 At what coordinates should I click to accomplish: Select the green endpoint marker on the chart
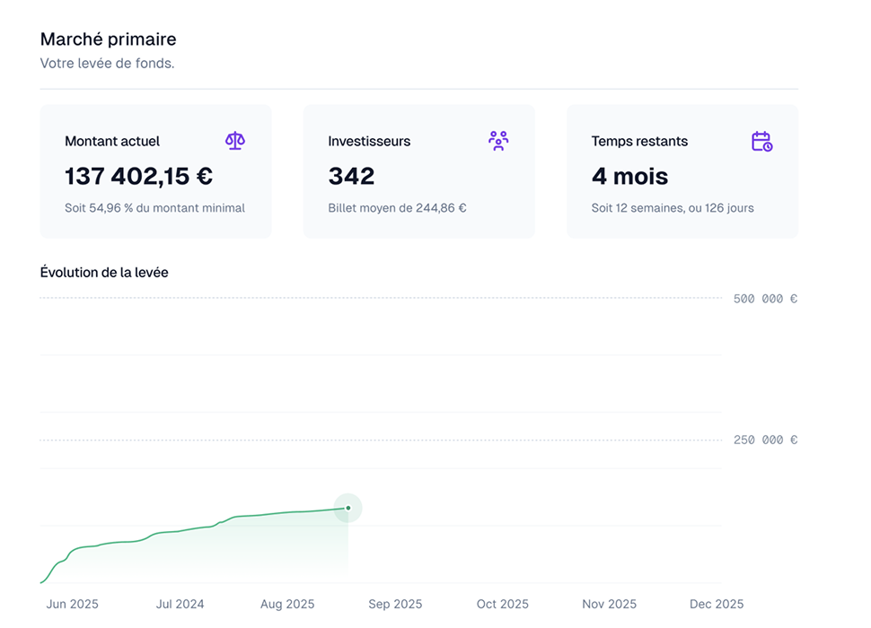pyautogui.click(x=348, y=508)
